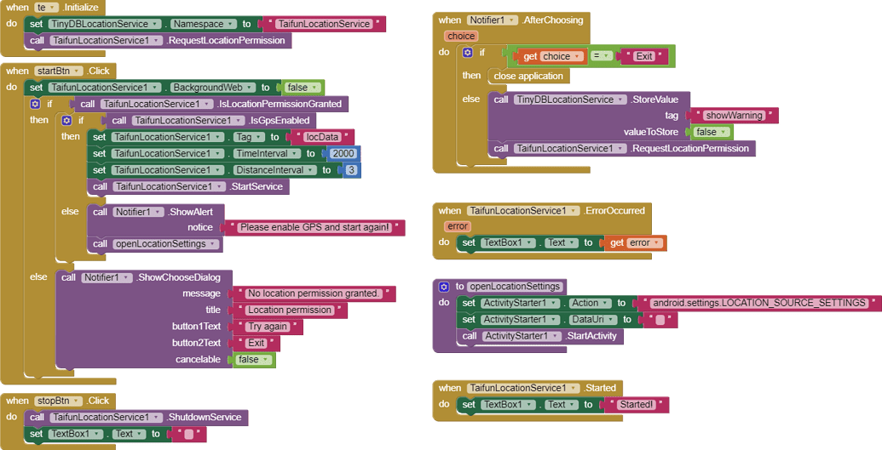Open Notifier1 dropdown in AfterChoosing event
The width and height of the screenshot is (882, 450).
tap(493, 20)
